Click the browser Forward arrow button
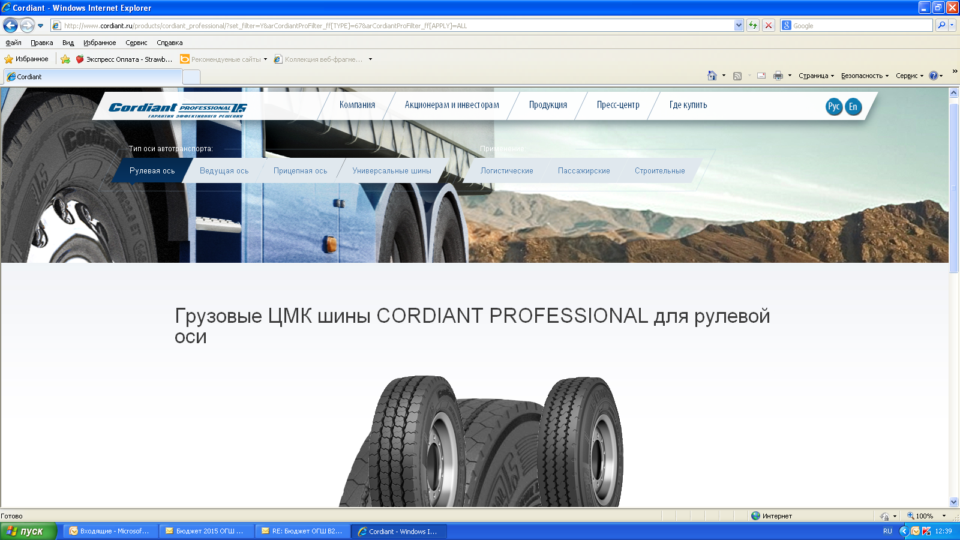This screenshot has height=540, width=960. point(27,25)
